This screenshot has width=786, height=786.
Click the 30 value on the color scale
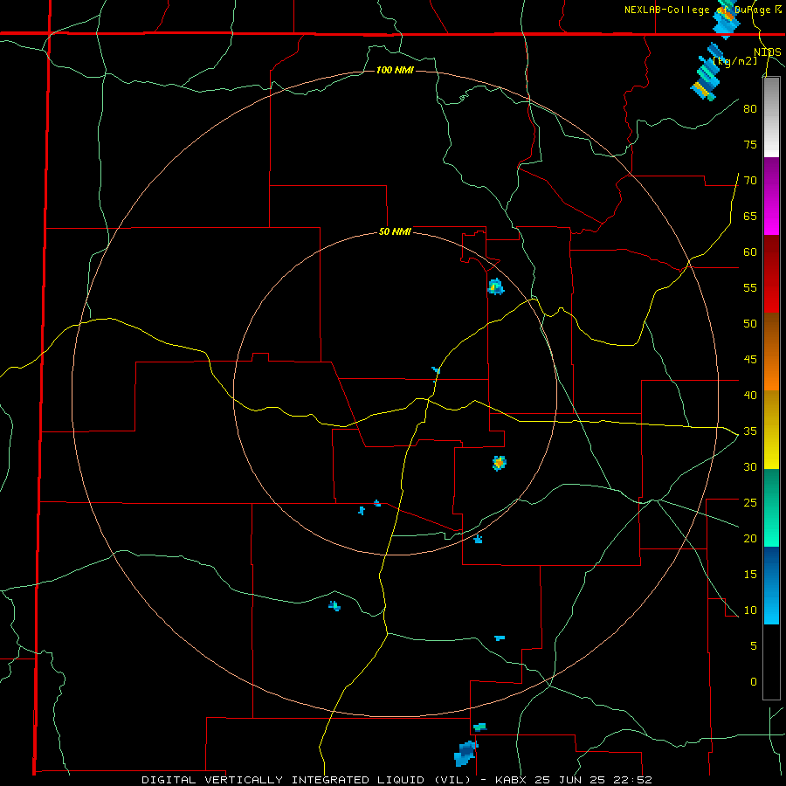pyautogui.click(x=750, y=467)
